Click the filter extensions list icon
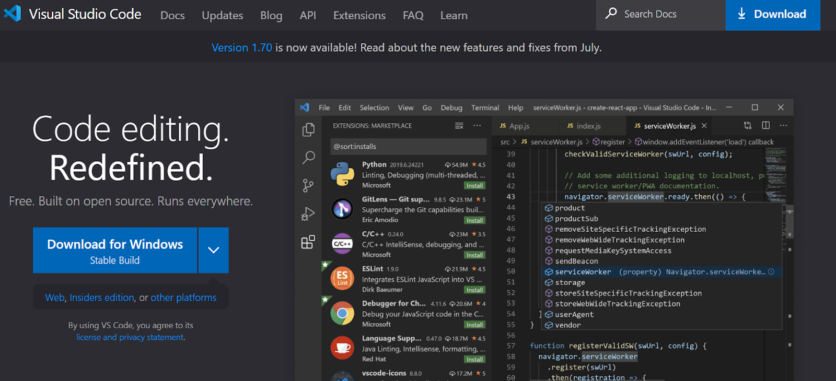836x381 pixels. [459, 126]
